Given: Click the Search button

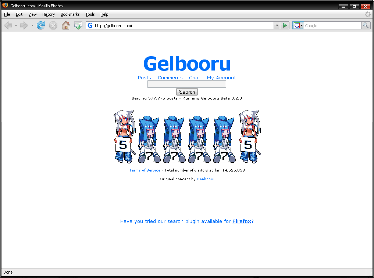Looking at the screenshot, I should click(187, 92).
